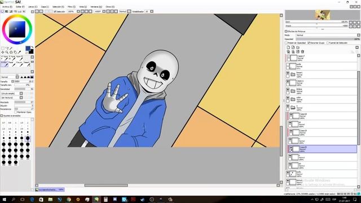Transfer layer down icon in layer panel
361x203 pixels.
coord(288,52)
